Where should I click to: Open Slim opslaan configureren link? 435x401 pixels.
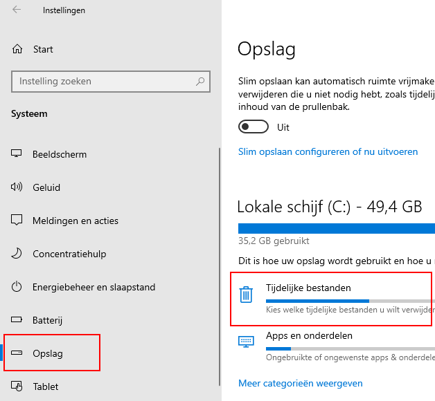click(328, 151)
